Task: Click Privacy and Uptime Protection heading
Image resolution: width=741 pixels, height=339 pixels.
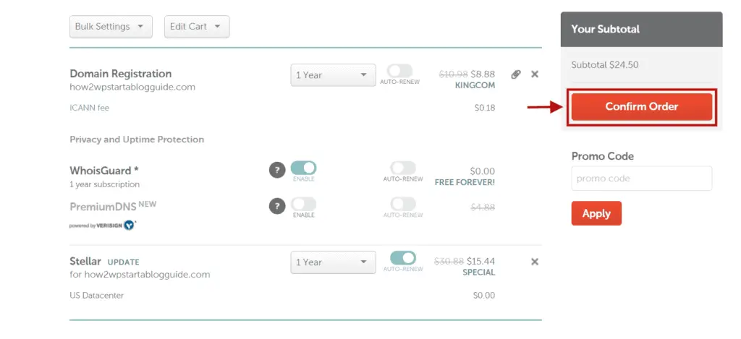Action: click(137, 140)
